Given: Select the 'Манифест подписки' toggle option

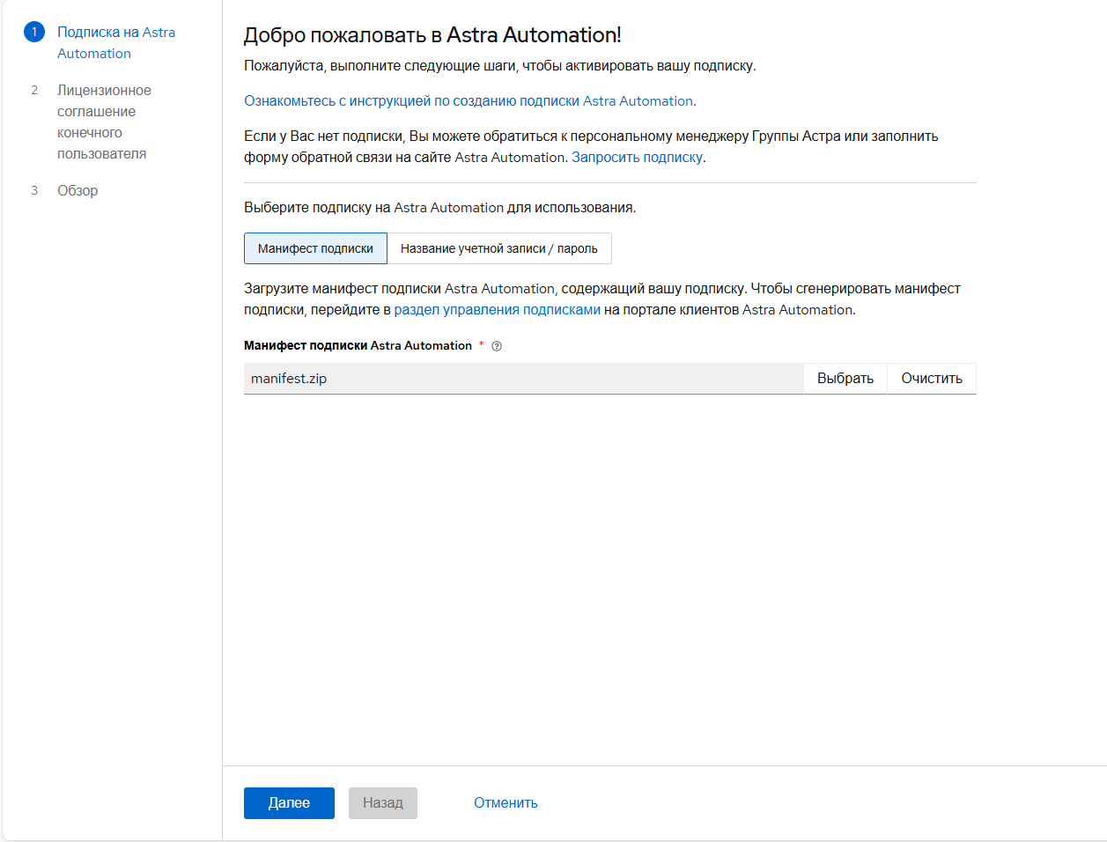Looking at the screenshot, I should click(315, 248).
